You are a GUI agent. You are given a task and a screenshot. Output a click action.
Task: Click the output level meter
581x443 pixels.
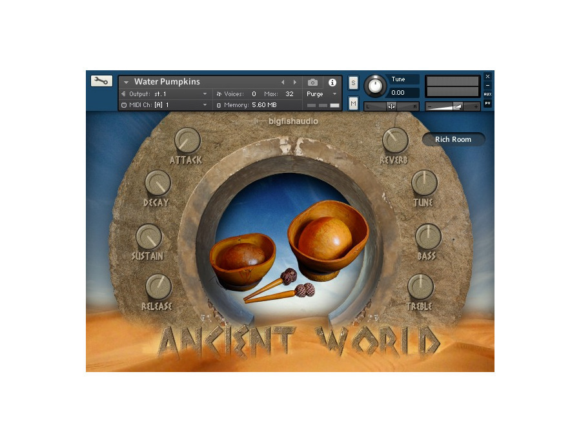pyautogui.click(x=453, y=86)
